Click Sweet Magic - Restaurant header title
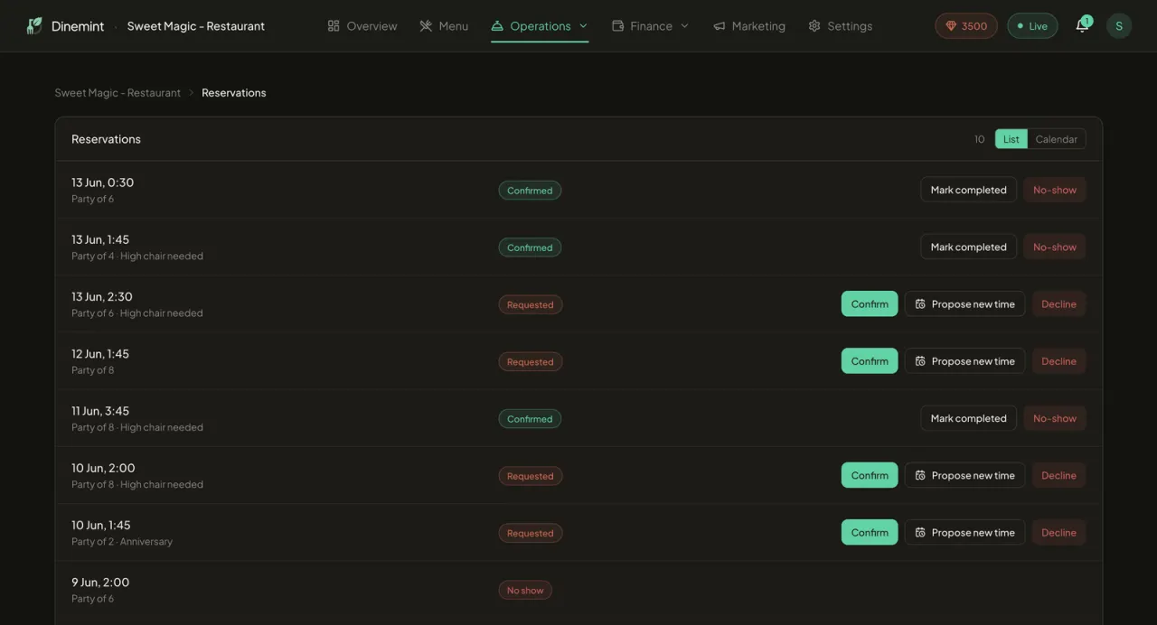The height and width of the screenshot is (625, 1157). click(x=196, y=26)
